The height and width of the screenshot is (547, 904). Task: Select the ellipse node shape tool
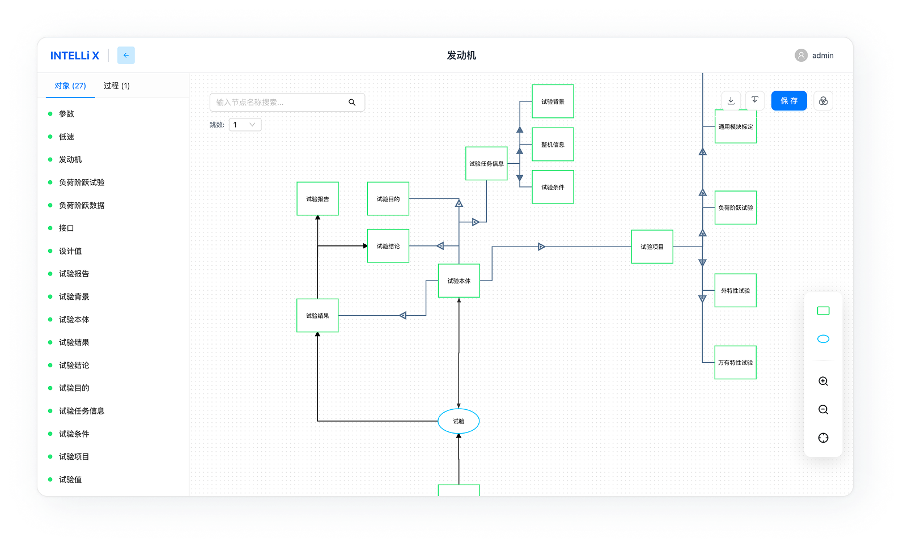coord(823,339)
